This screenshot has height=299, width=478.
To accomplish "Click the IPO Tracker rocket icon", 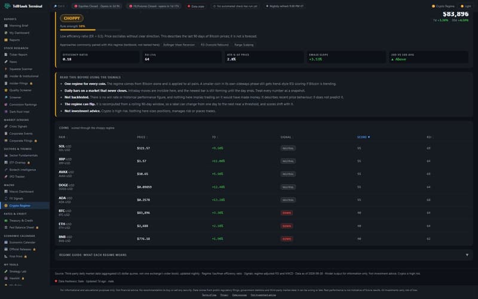I will pyautogui.click(x=6, y=176).
